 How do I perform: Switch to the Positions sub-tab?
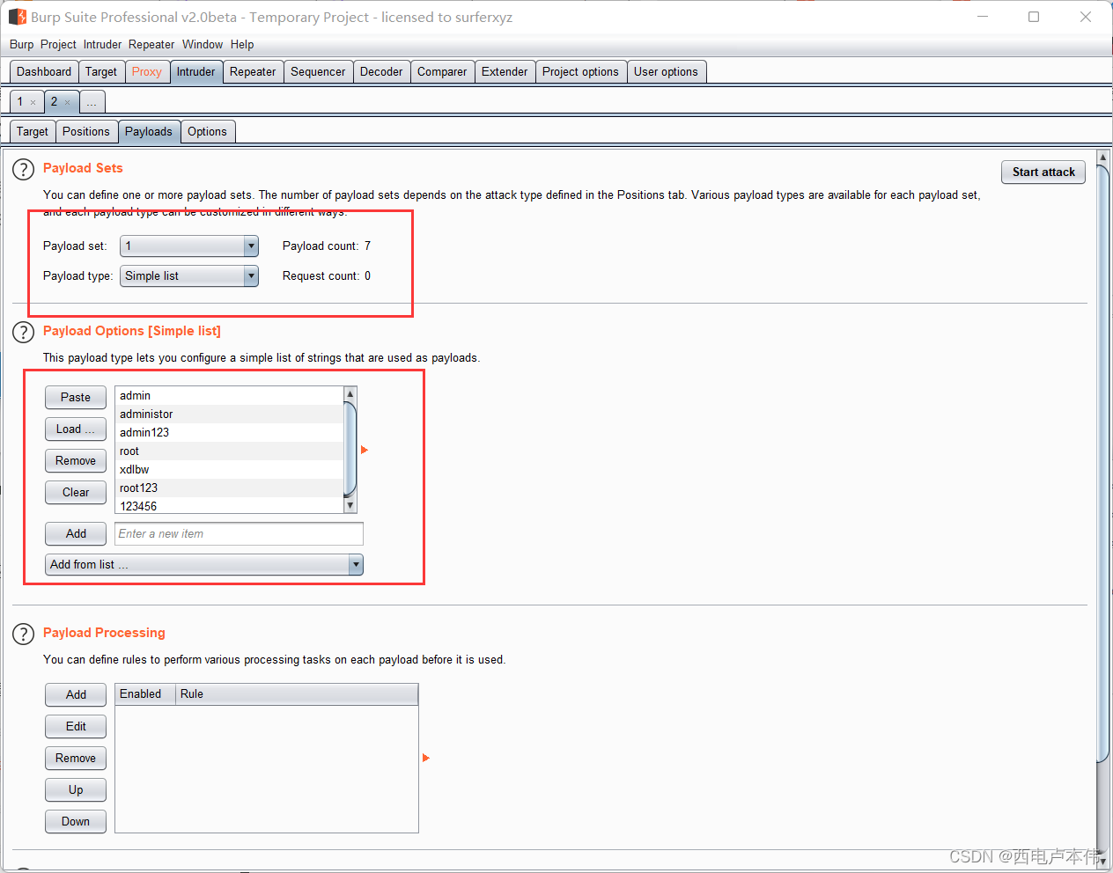[86, 132]
